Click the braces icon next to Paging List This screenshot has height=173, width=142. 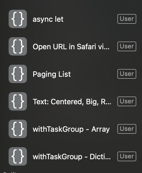coord(18,74)
